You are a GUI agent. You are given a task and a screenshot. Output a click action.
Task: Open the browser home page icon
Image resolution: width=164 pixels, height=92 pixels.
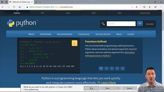click(20, 7)
